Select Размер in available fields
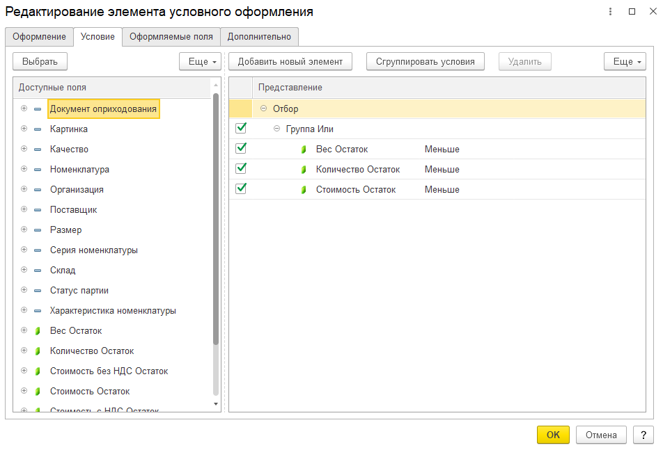 (x=66, y=230)
